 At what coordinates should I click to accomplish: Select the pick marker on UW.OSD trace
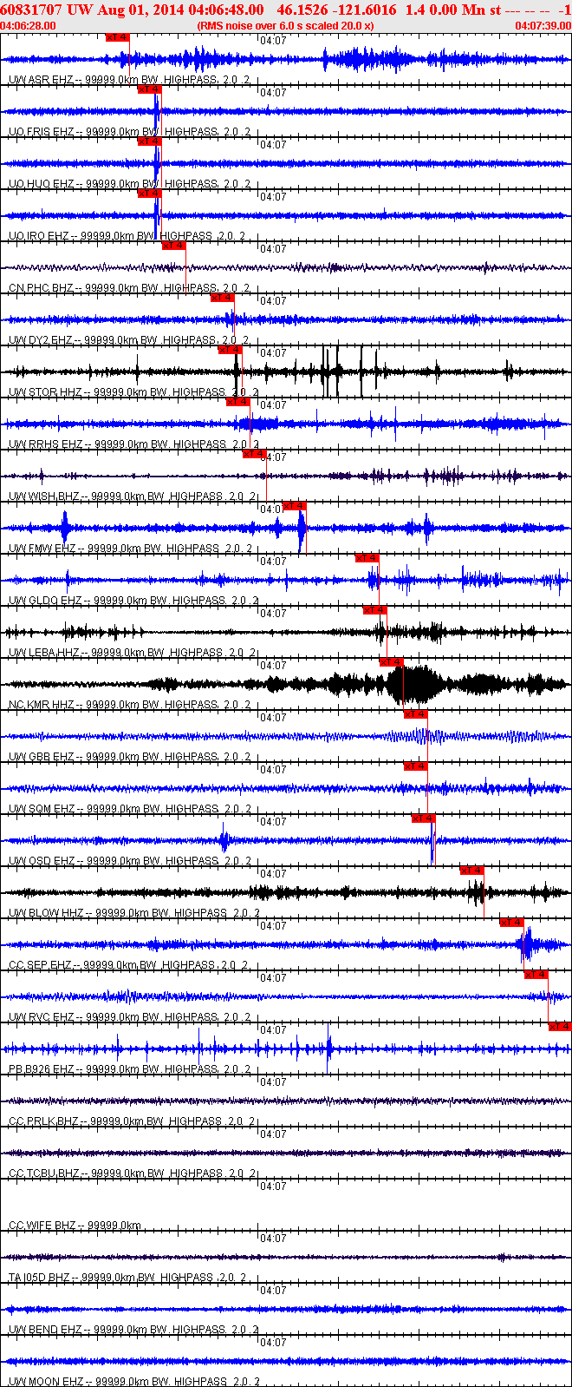(424, 818)
